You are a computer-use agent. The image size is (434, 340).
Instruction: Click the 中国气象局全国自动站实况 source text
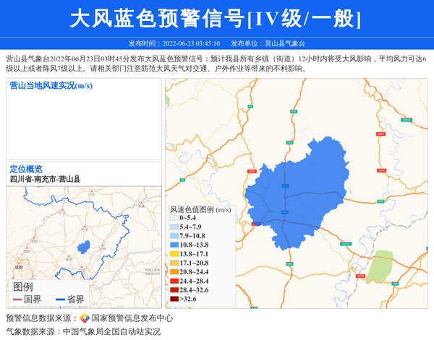(111, 331)
